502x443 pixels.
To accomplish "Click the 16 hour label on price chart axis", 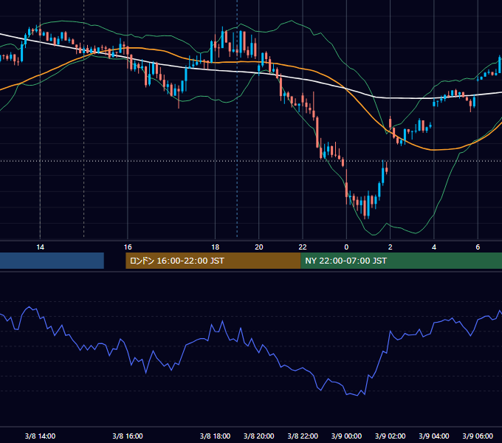I will pyautogui.click(x=128, y=247).
